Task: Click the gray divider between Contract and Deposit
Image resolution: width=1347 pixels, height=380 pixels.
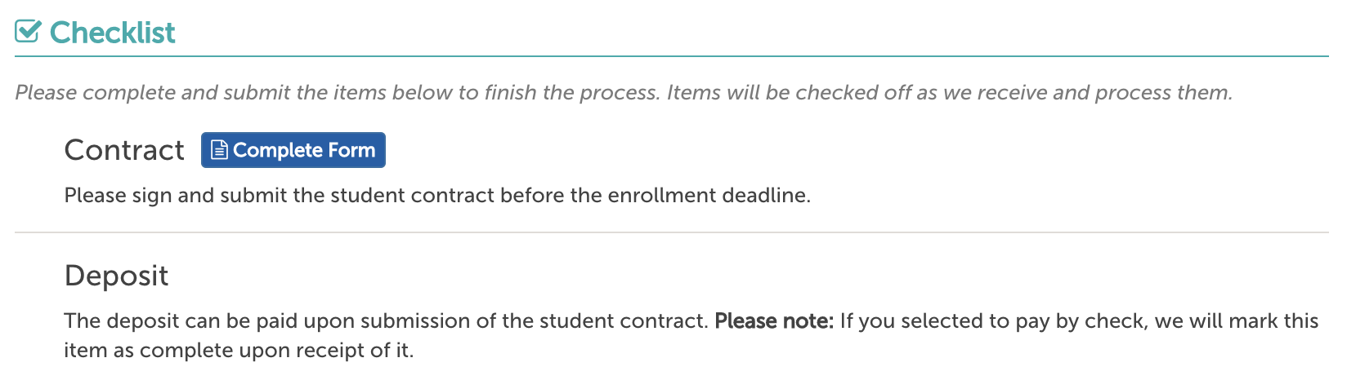Action: pyautogui.click(x=672, y=232)
